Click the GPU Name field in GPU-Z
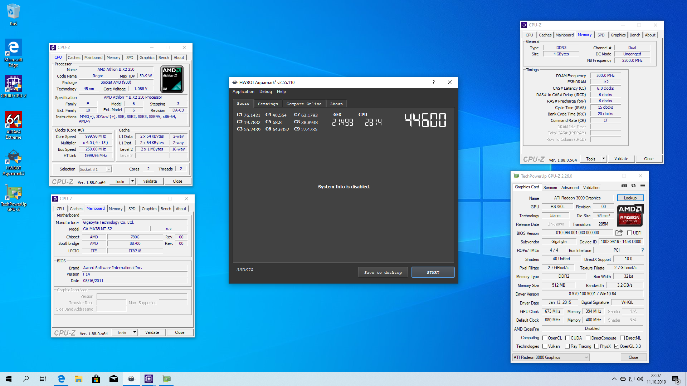Image resolution: width=687 pixels, height=386 pixels. 577,198
